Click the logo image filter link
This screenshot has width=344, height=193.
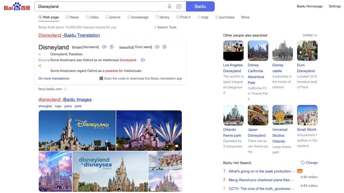(58, 106)
